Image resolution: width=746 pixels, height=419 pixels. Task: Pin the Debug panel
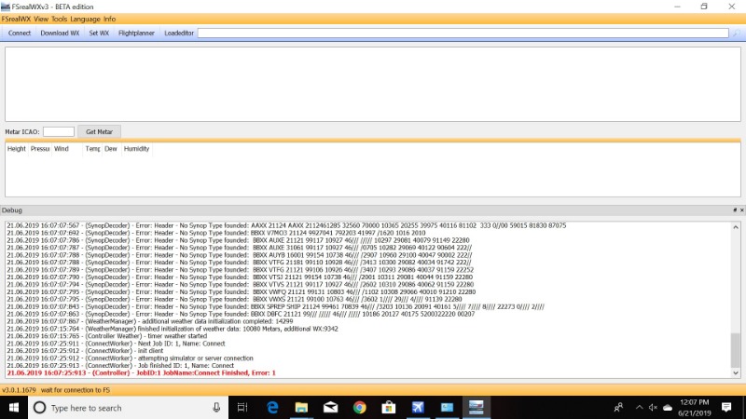pyautogui.click(x=735, y=210)
